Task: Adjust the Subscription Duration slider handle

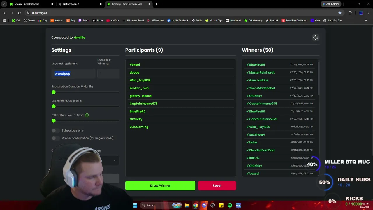Action: [x=54, y=92]
